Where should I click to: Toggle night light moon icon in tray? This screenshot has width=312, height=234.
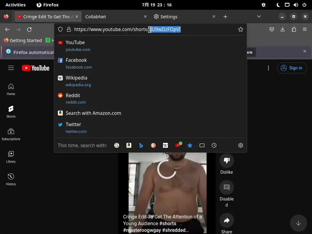[x=278, y=5]
